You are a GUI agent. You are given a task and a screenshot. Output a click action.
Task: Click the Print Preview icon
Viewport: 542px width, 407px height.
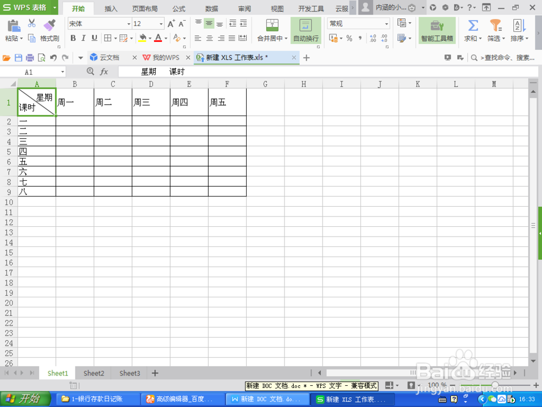42,58
